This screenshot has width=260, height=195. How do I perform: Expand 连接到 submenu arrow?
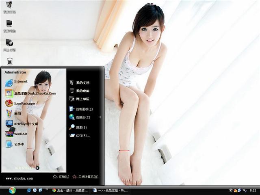coord(100,117)
